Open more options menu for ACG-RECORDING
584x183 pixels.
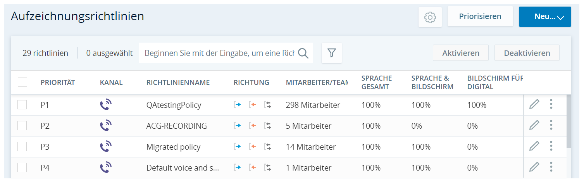tap(551, 125)
